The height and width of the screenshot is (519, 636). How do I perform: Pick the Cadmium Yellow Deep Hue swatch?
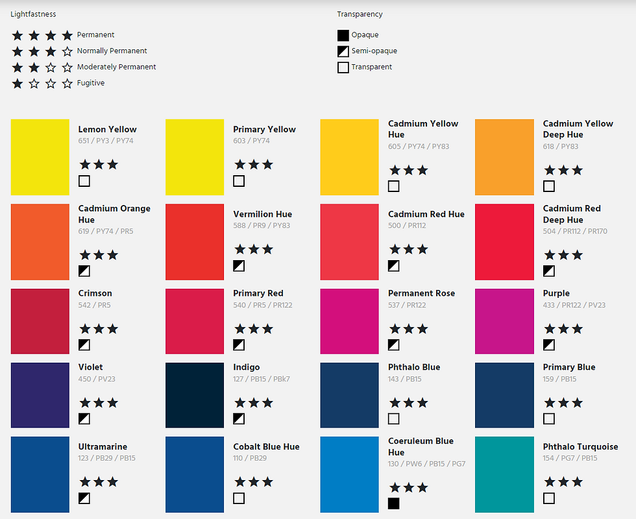[x=504, y=157]
